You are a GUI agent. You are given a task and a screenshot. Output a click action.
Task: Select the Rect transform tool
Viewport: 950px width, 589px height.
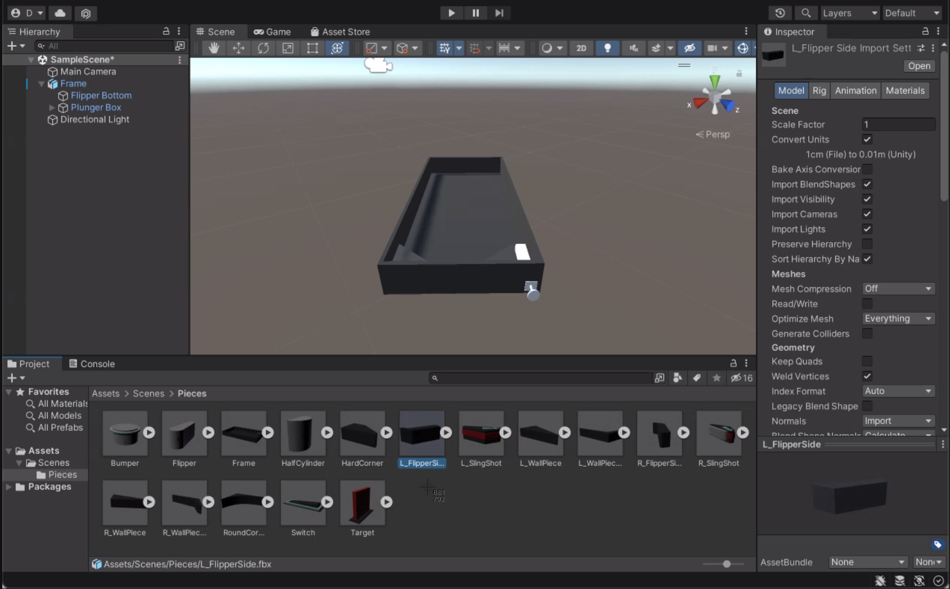point(312,48)
